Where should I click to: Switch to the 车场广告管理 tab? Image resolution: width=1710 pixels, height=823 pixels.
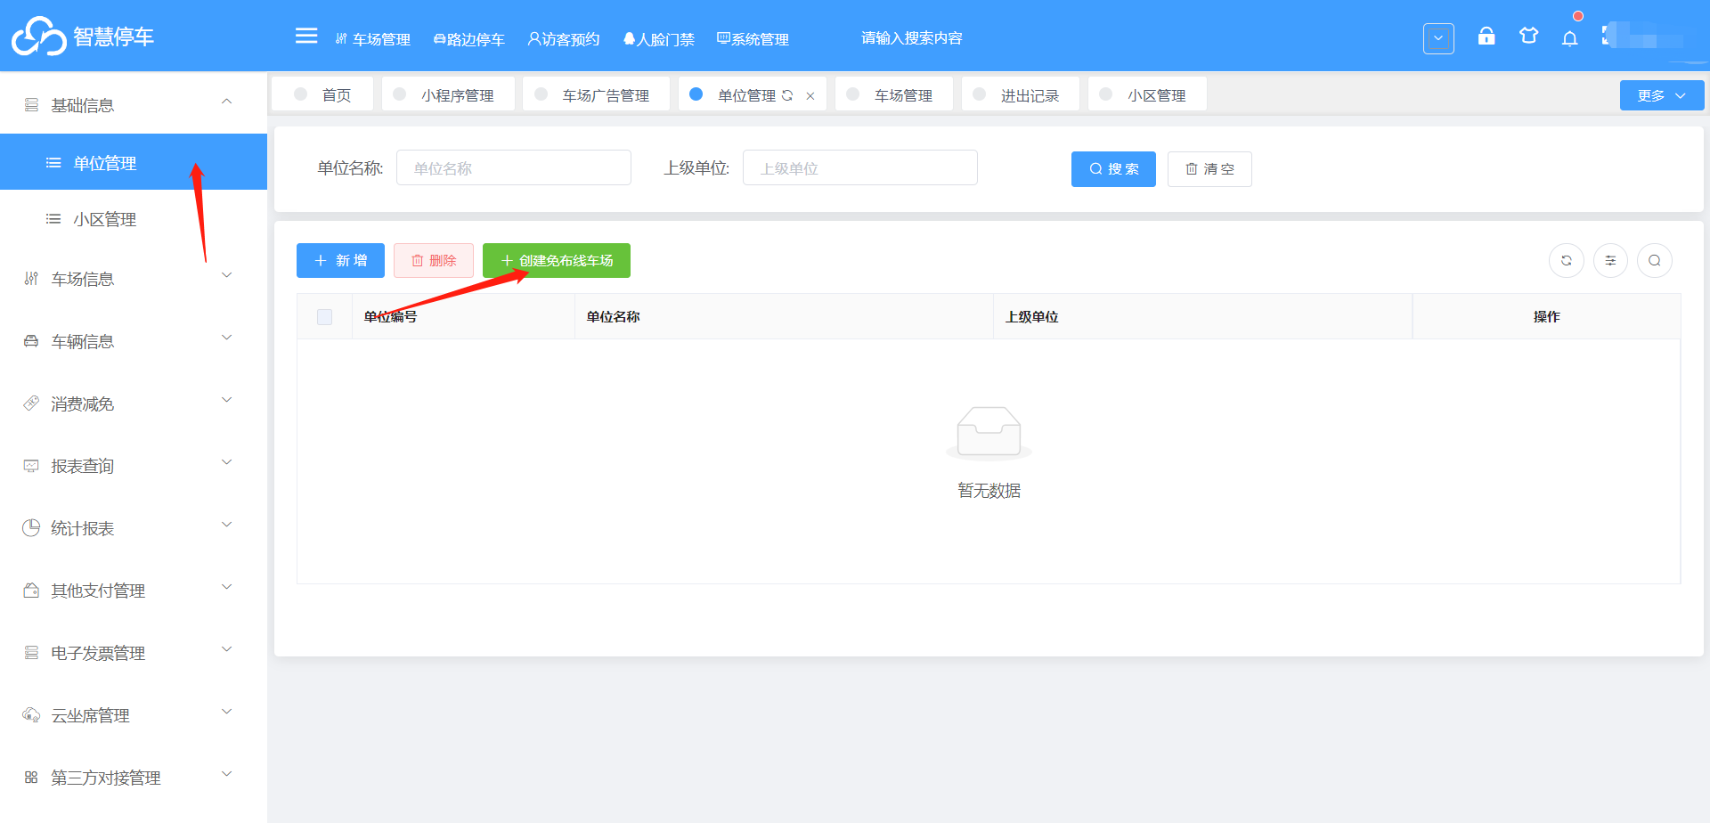point(596,94)
